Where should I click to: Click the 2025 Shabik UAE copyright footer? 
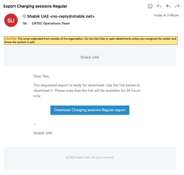90,158
